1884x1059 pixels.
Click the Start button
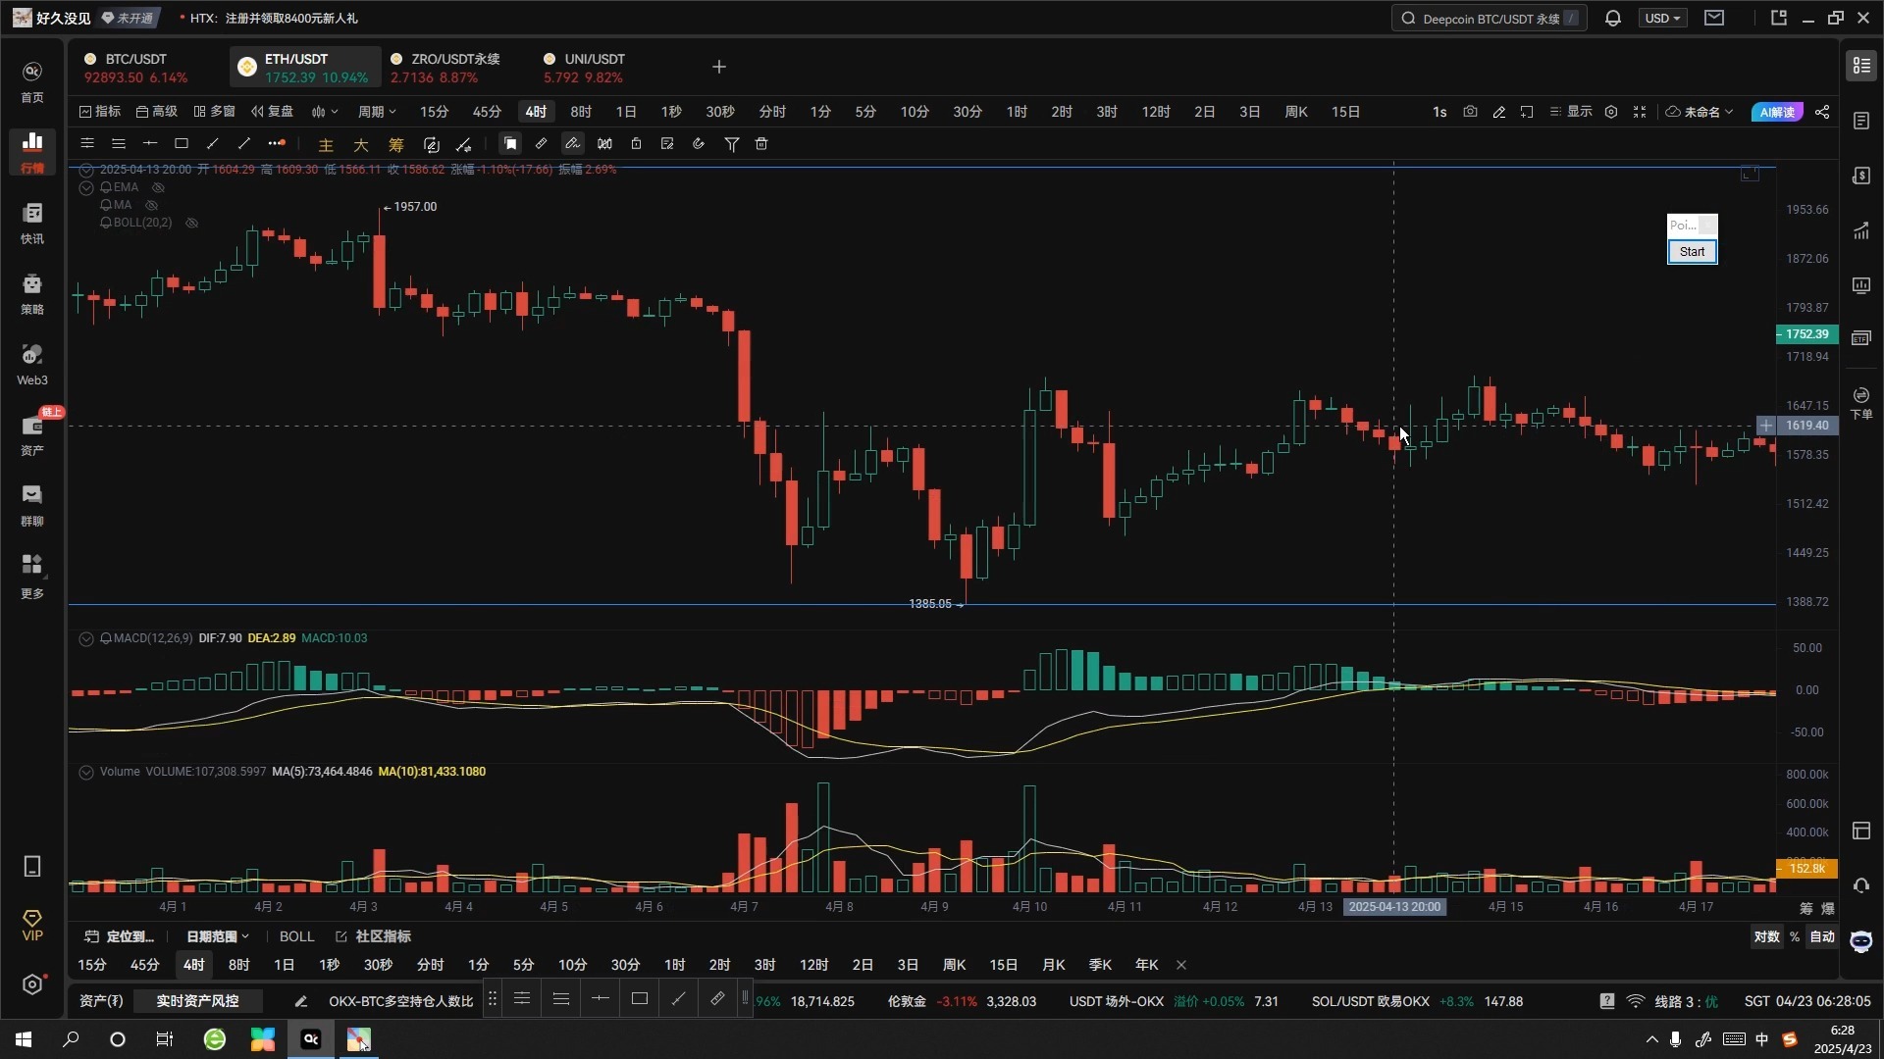(1692, 252)
